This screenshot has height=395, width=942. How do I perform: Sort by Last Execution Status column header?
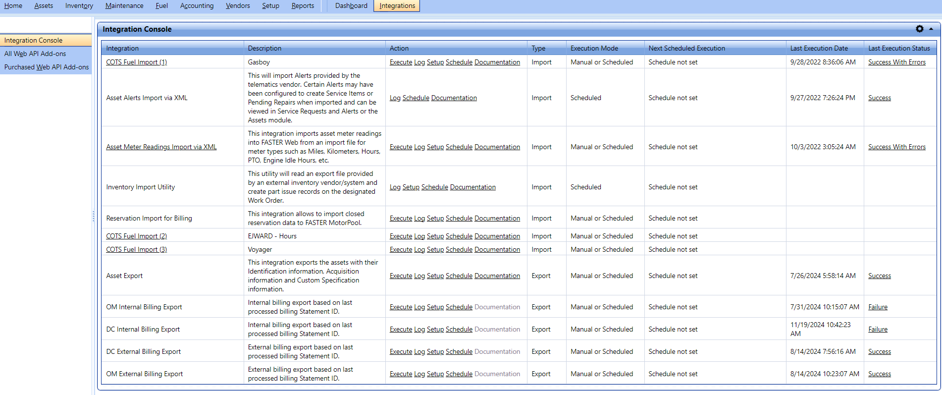[x=900, y=48]
